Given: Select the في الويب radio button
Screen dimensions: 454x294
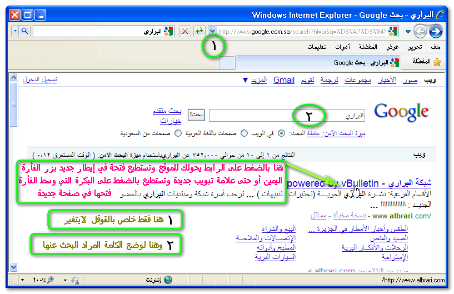Looking at the screenshot, I should (281, 133).
